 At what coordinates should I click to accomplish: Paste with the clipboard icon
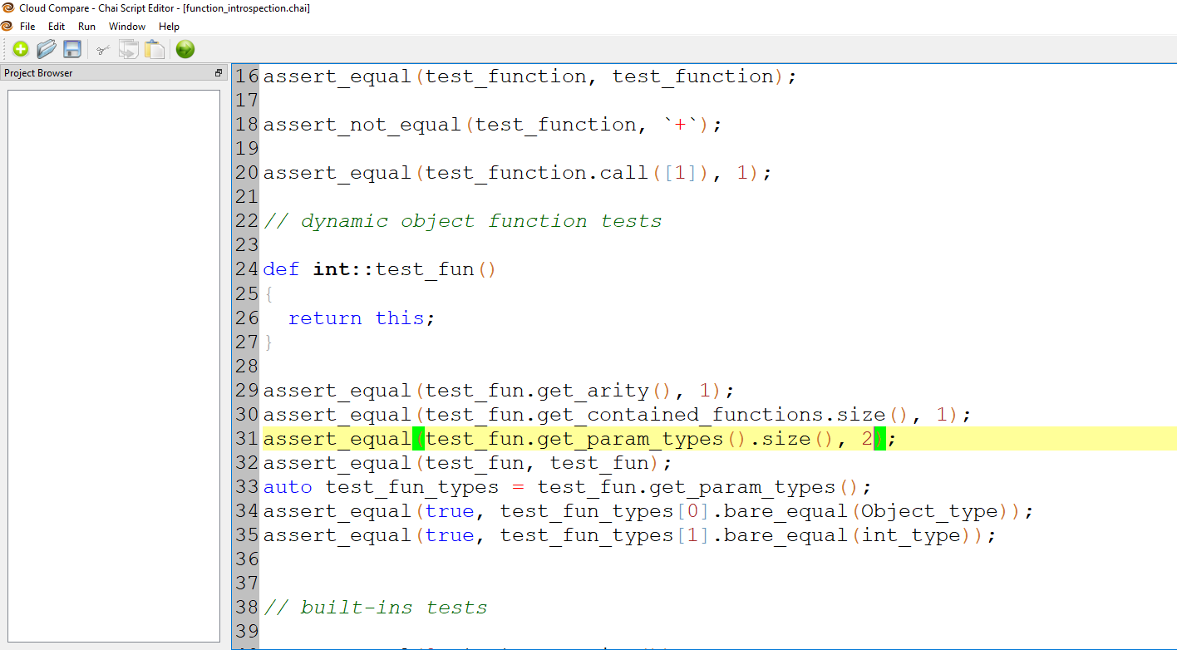point(155,49)
